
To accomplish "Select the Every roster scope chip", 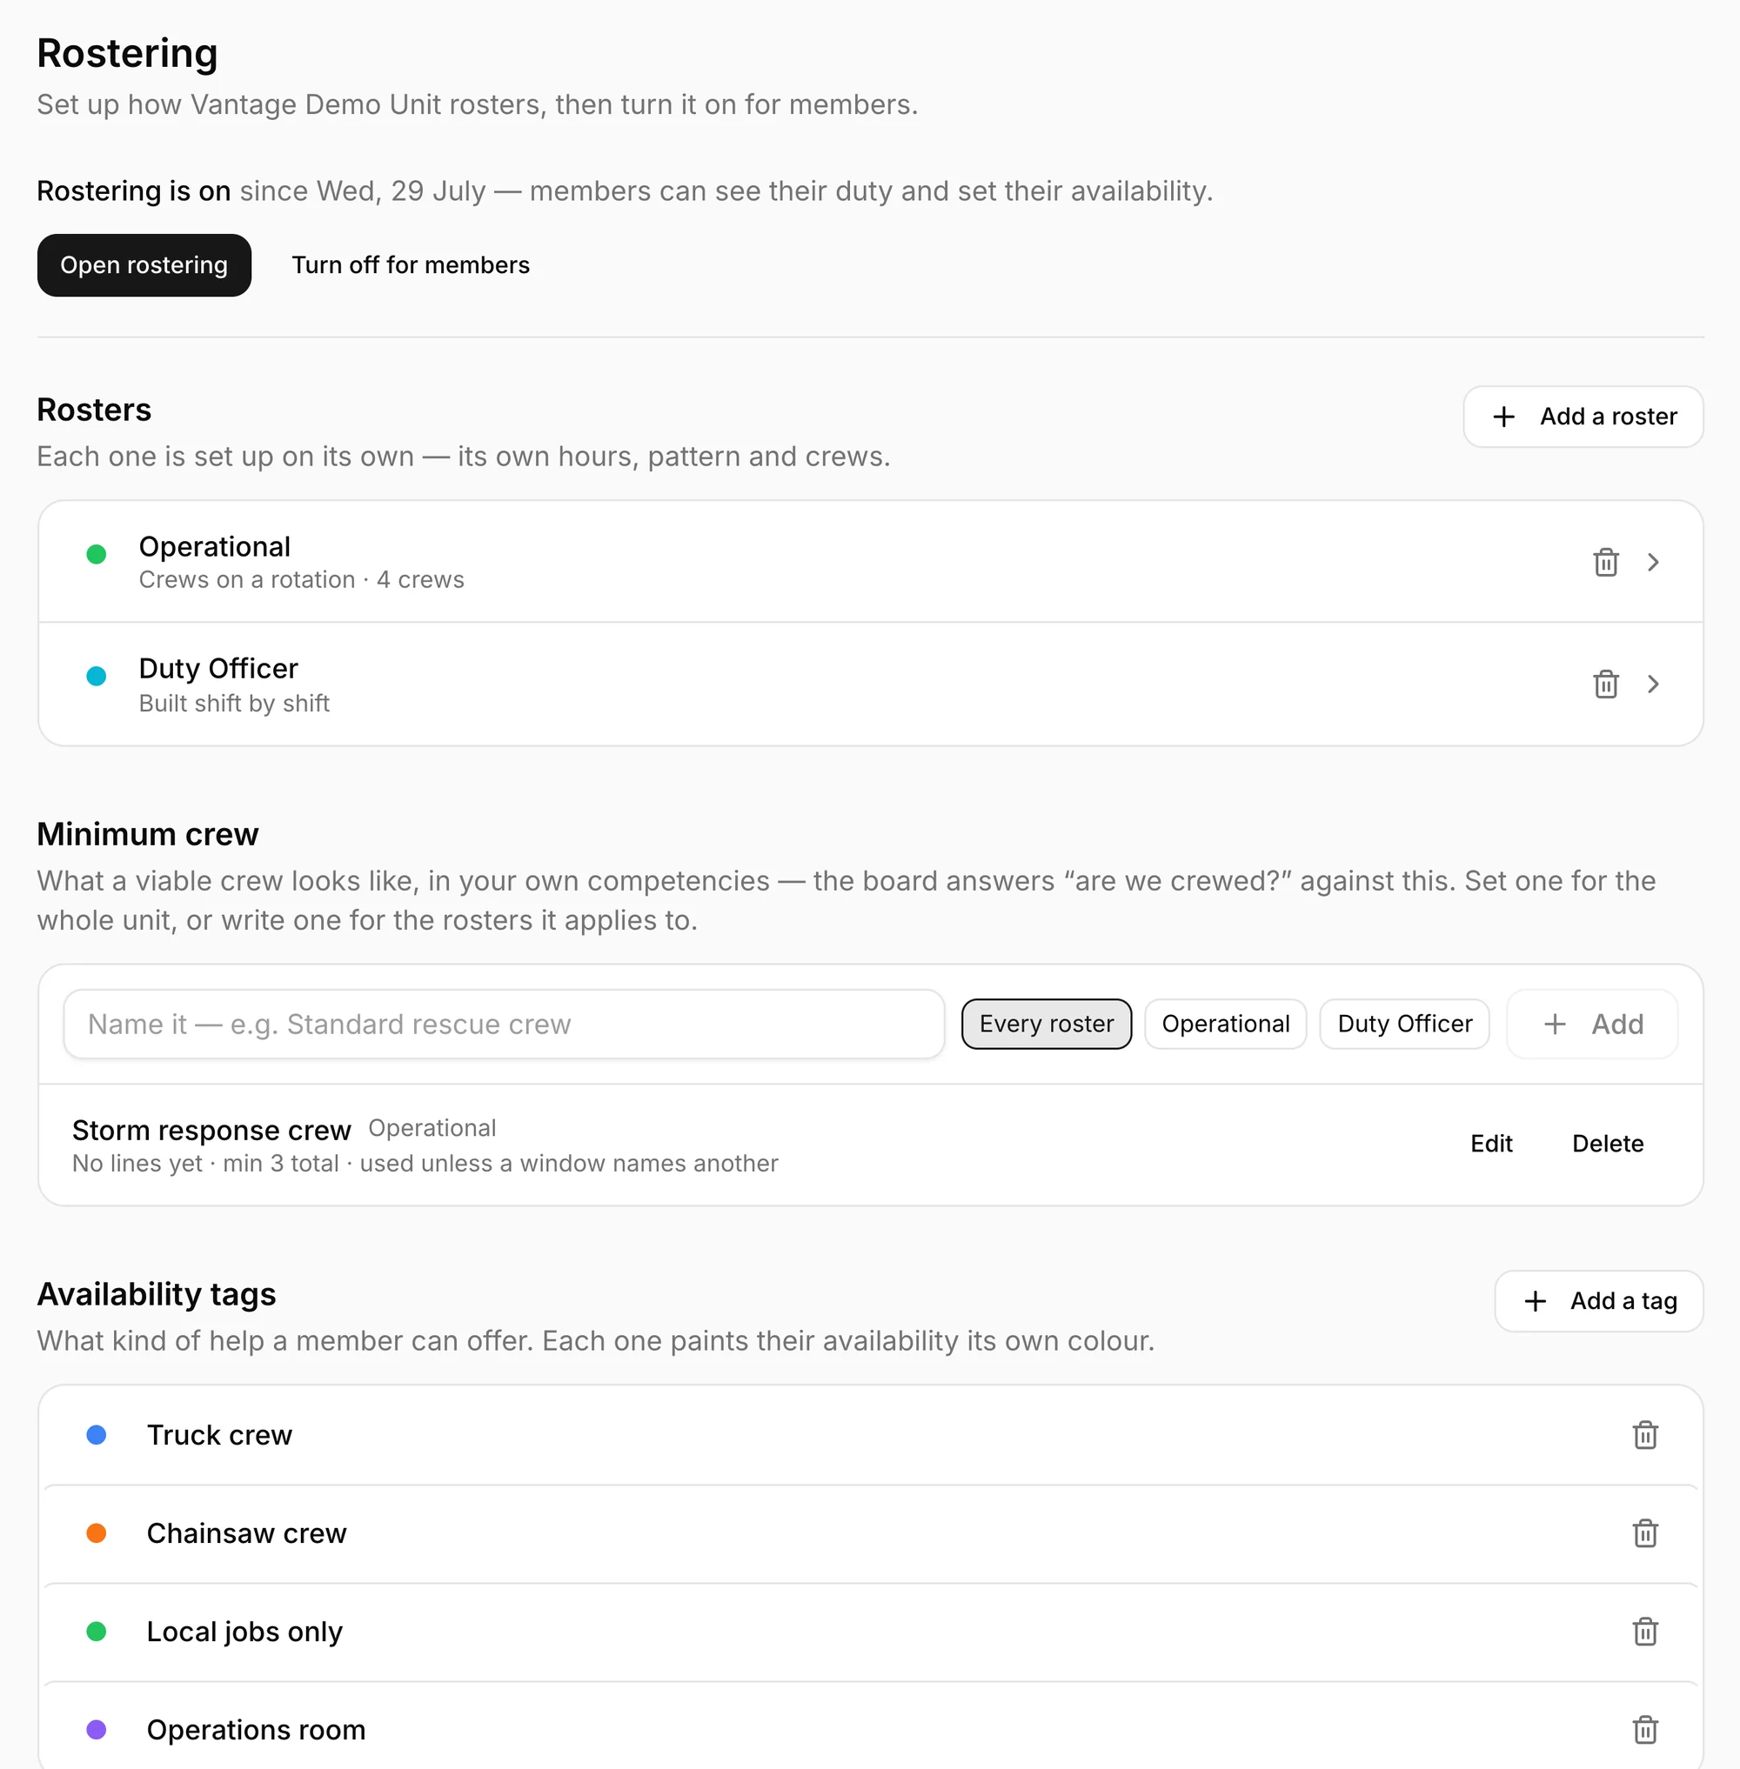I will pos(1047,1025).
